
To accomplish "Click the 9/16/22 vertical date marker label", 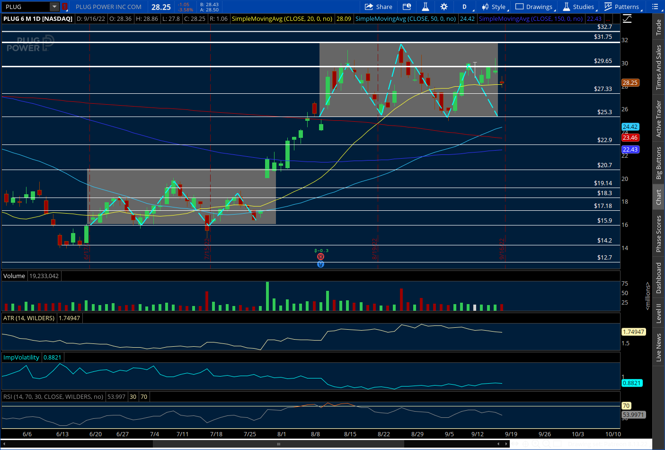I will pos(502,249).
